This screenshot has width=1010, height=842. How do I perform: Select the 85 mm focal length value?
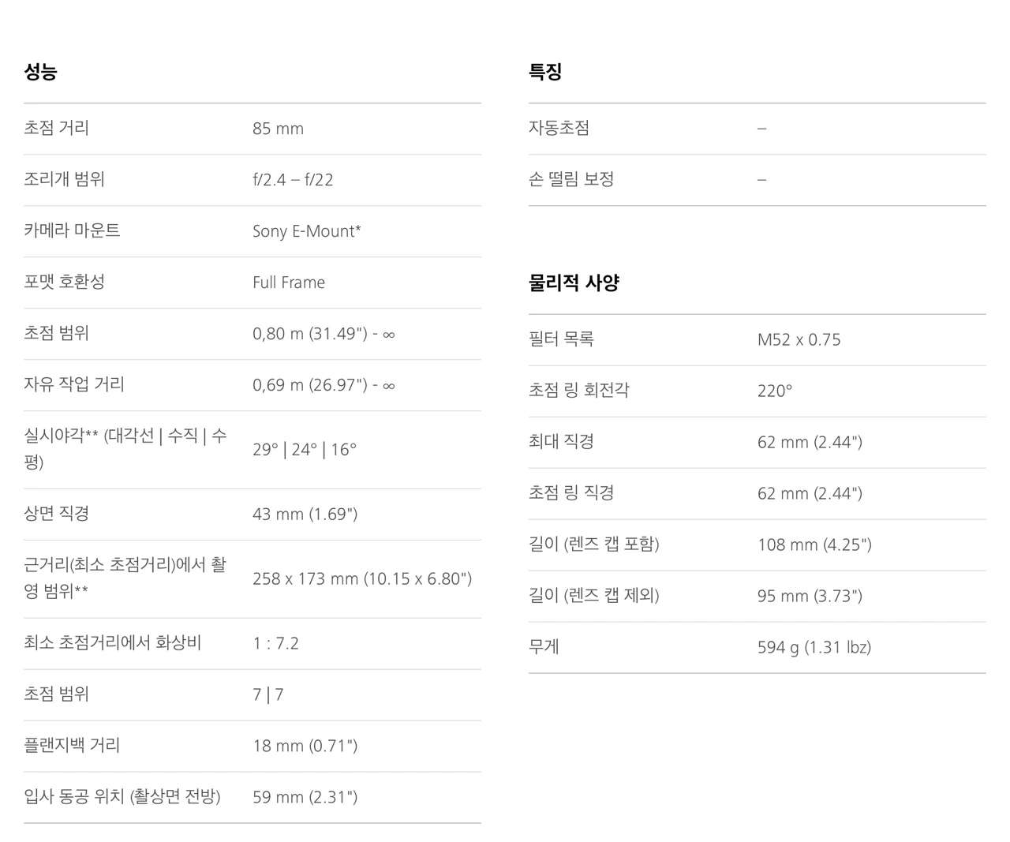278,129
